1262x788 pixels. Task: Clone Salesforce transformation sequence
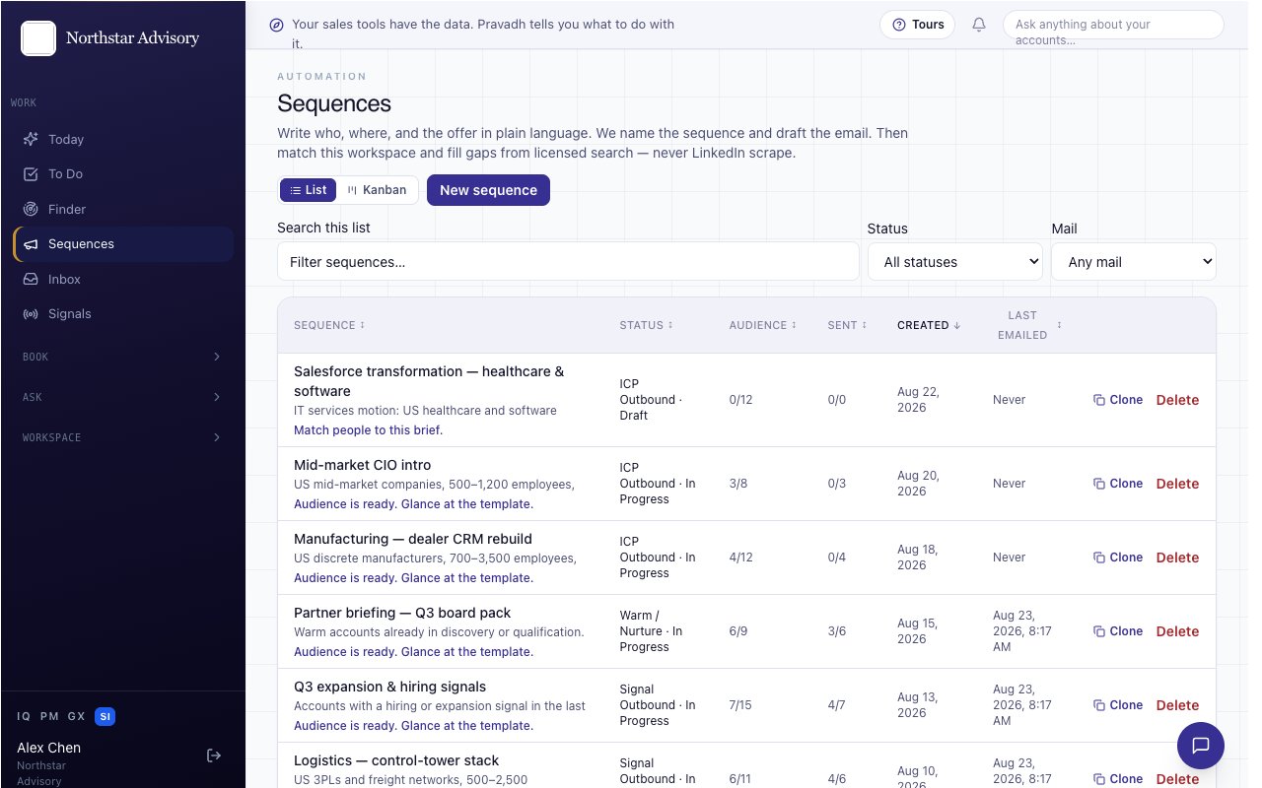[x=1118, y=400]
